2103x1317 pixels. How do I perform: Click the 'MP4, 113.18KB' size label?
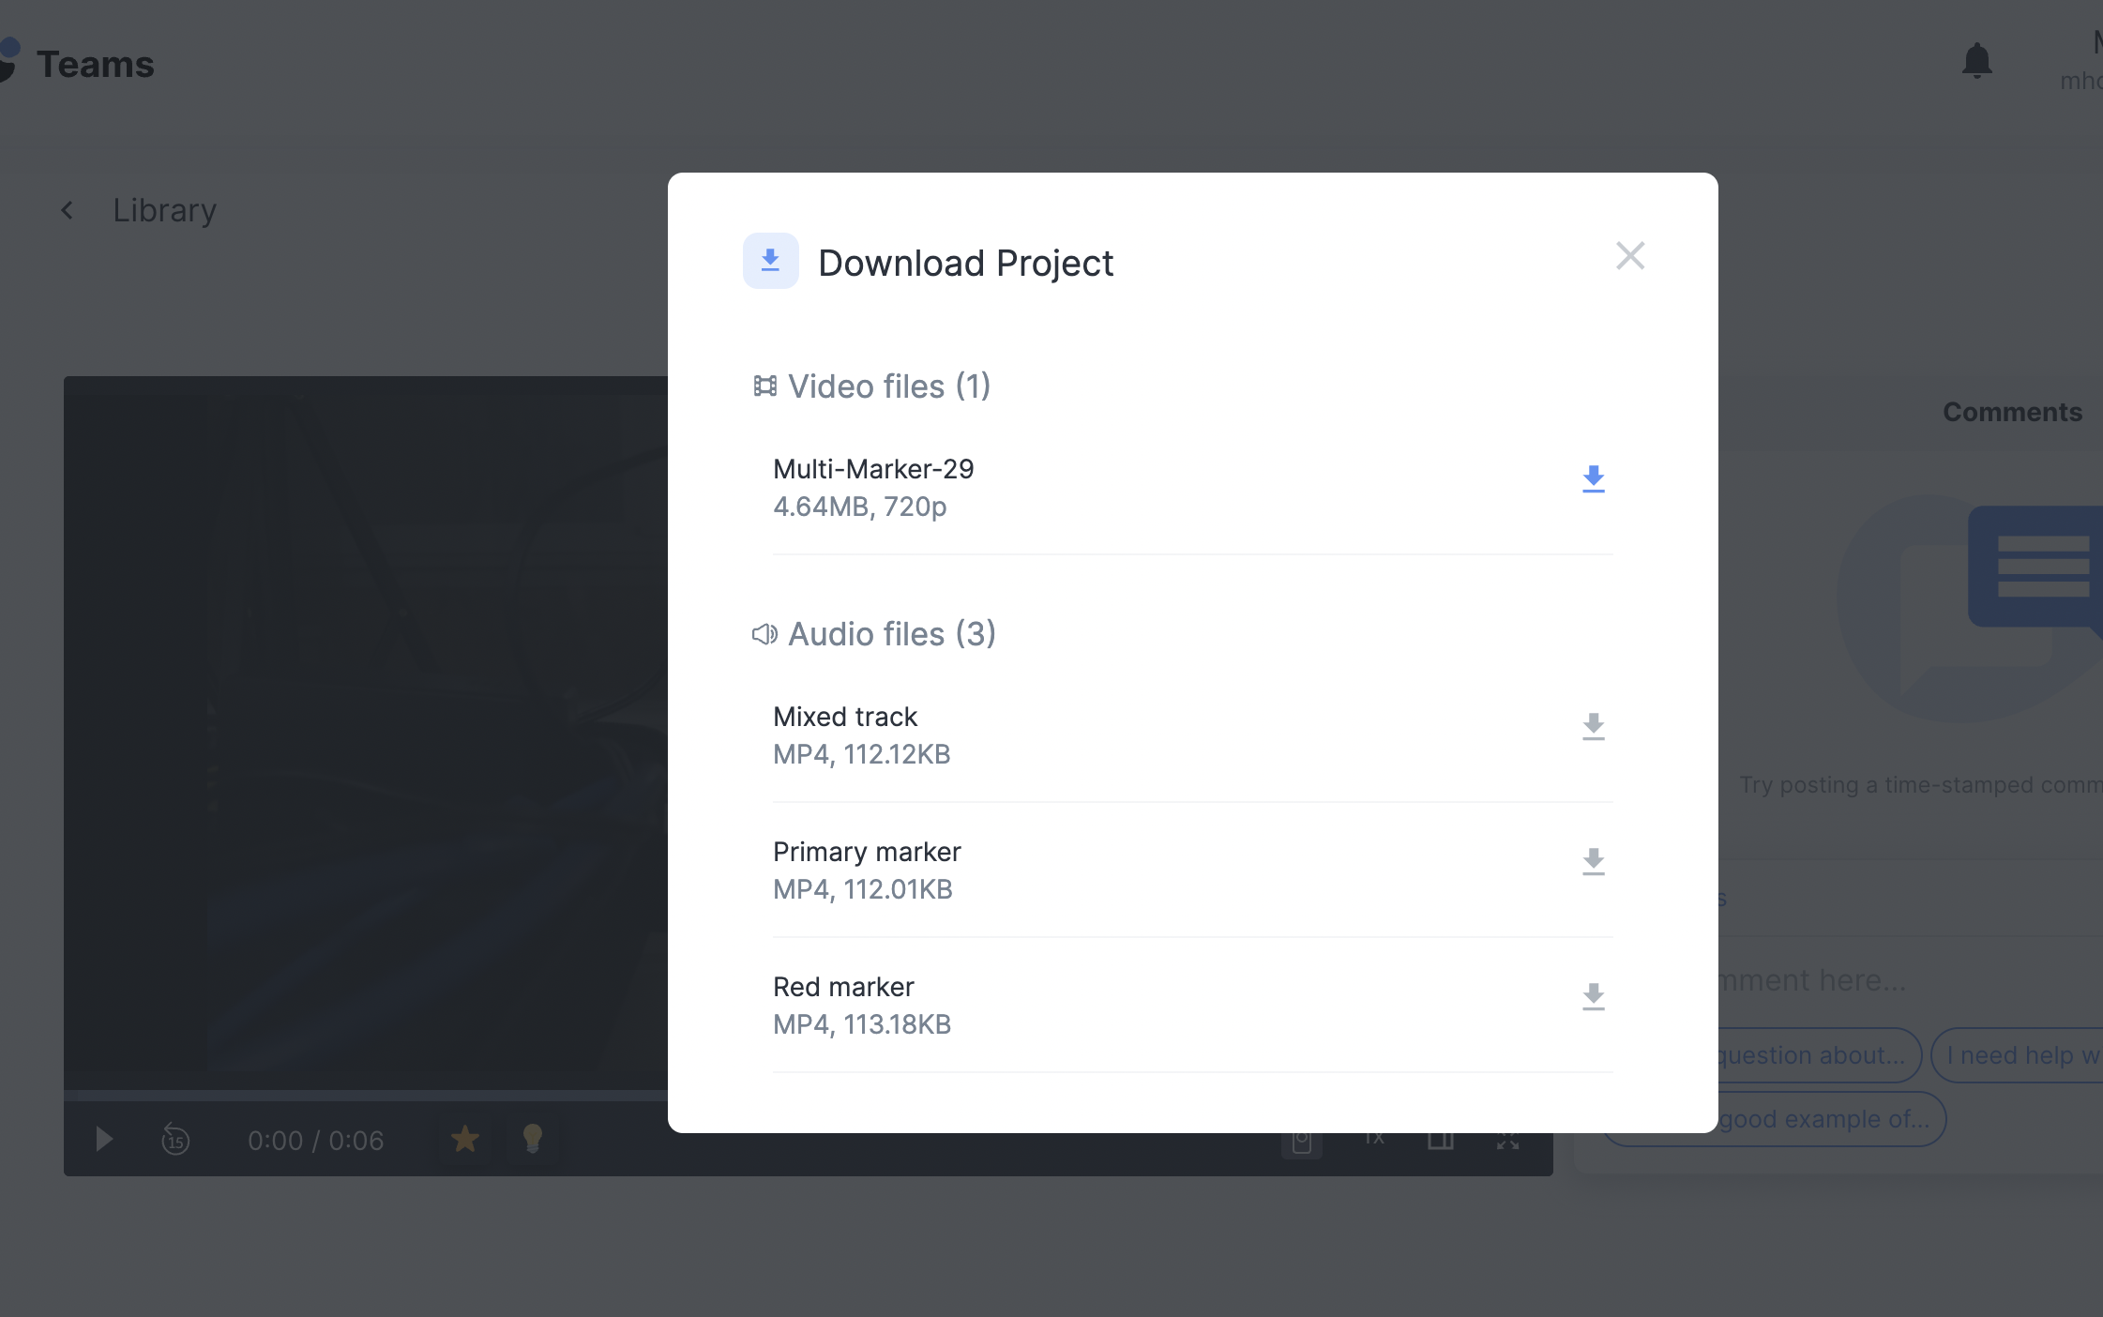click(x=862, y=1024)
